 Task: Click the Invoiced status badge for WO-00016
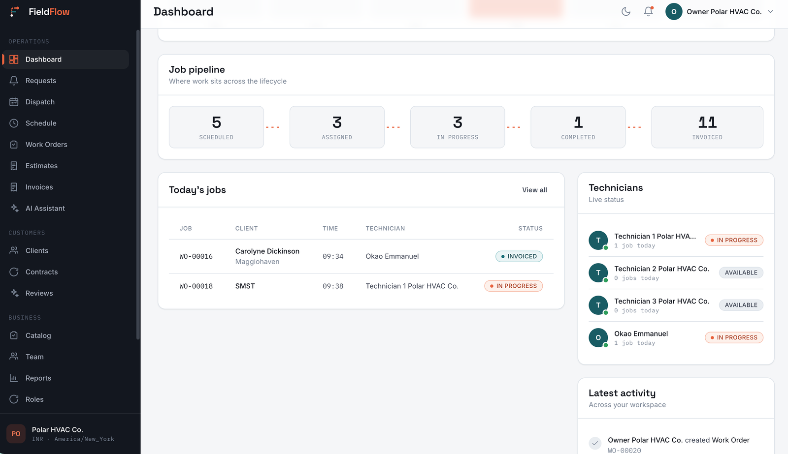(519, 256)
